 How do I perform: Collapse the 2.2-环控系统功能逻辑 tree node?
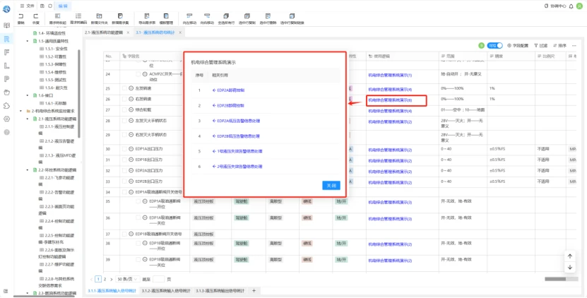pyautogui.click(x=28, y=170)
